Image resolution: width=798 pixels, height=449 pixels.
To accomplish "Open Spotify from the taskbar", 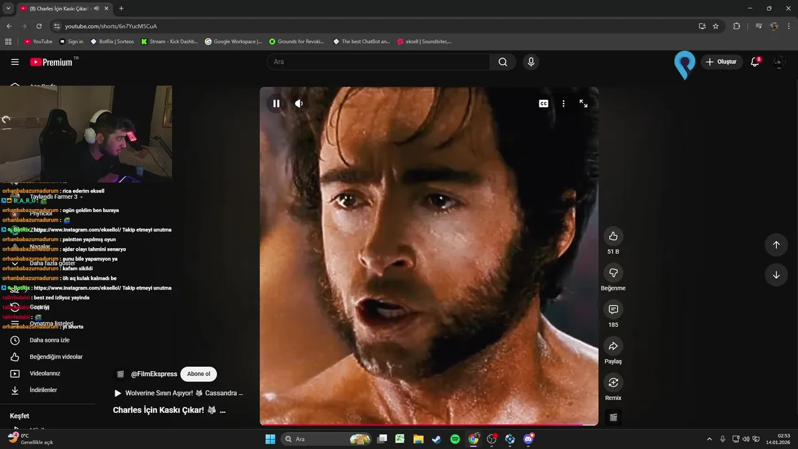I will tap(455, 439).
